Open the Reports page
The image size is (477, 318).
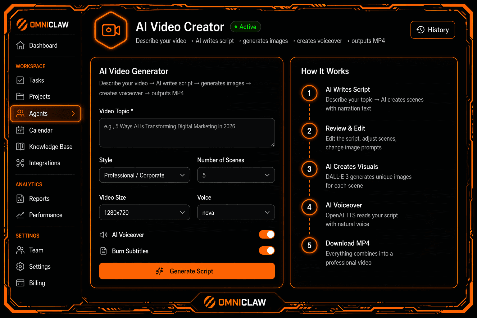click(45, 198)
